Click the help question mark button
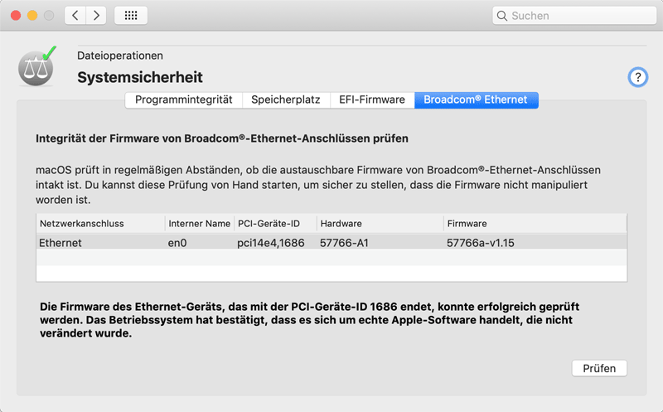This screenshot has width=663, height=412. point(637,77)
